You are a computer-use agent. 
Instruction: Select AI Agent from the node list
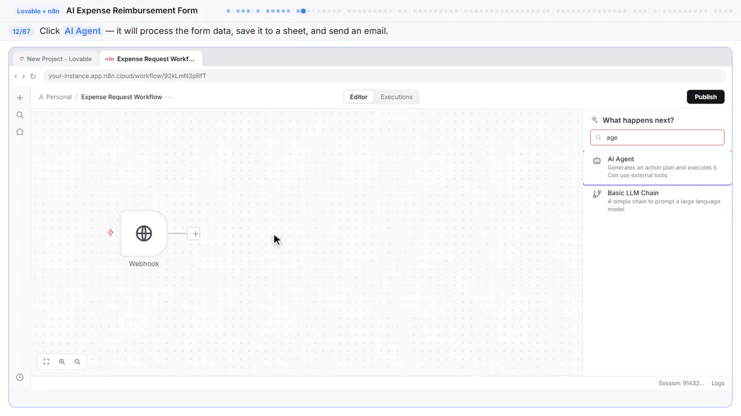click(x=657, y=167)
